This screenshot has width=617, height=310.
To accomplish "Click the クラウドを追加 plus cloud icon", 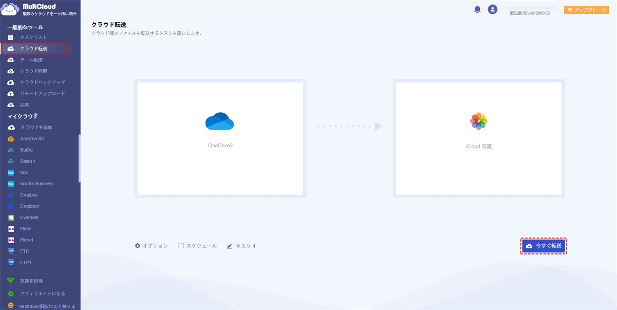I will [x=11, y=128].
